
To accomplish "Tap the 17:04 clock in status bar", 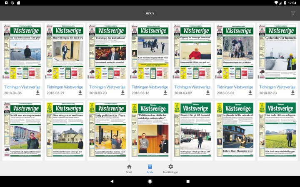I will pos(292,3).
